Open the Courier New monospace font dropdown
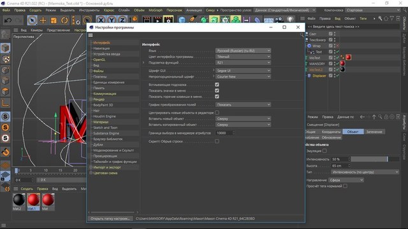This screenshot has height=229, width=408. click(x=243, y=76)
